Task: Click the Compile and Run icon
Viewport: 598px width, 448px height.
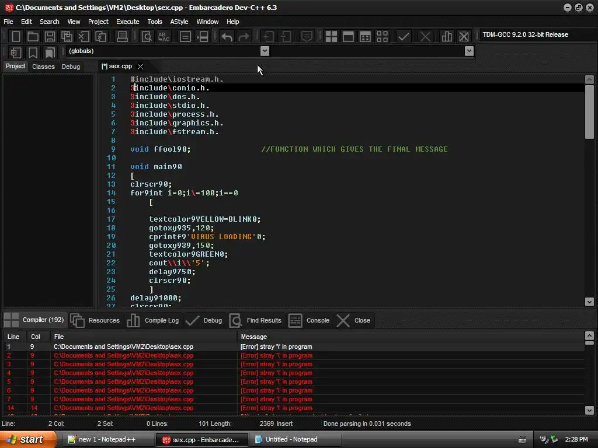Action: point(365,37)
